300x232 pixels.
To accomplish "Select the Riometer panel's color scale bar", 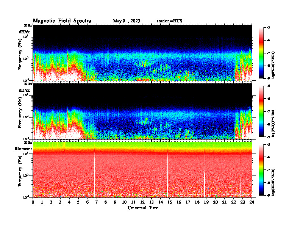I will (x=261, y=170).
